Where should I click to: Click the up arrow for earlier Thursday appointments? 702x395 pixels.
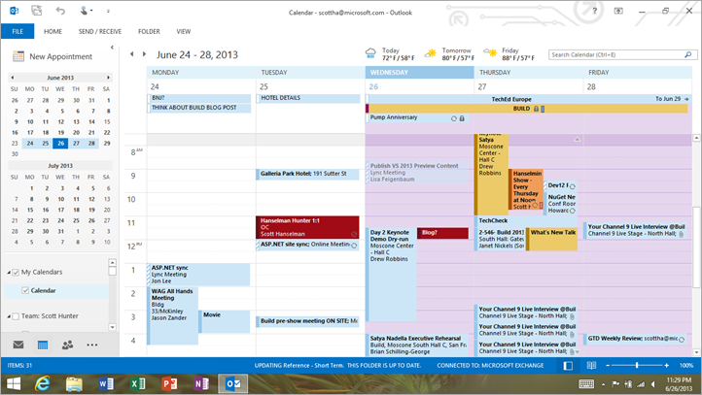(578, 140)
